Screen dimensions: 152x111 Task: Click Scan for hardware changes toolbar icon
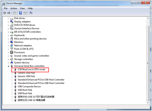pyautogui.click(x=31, y=13)
